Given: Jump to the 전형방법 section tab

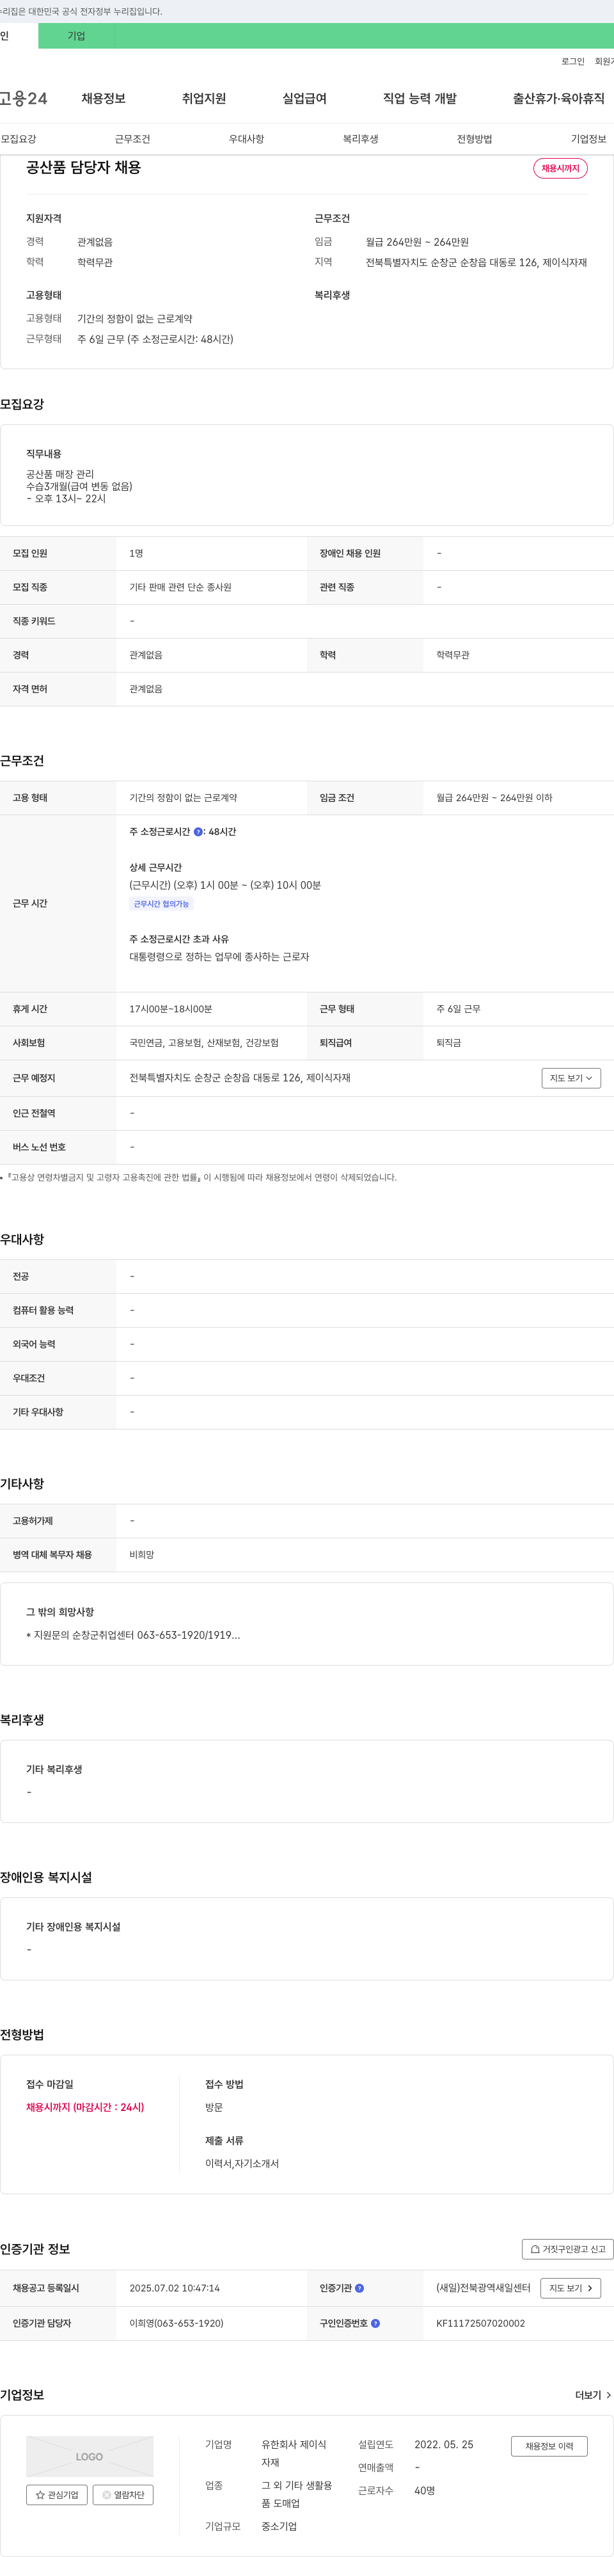Looking at the screenshot, I should 474,139.
